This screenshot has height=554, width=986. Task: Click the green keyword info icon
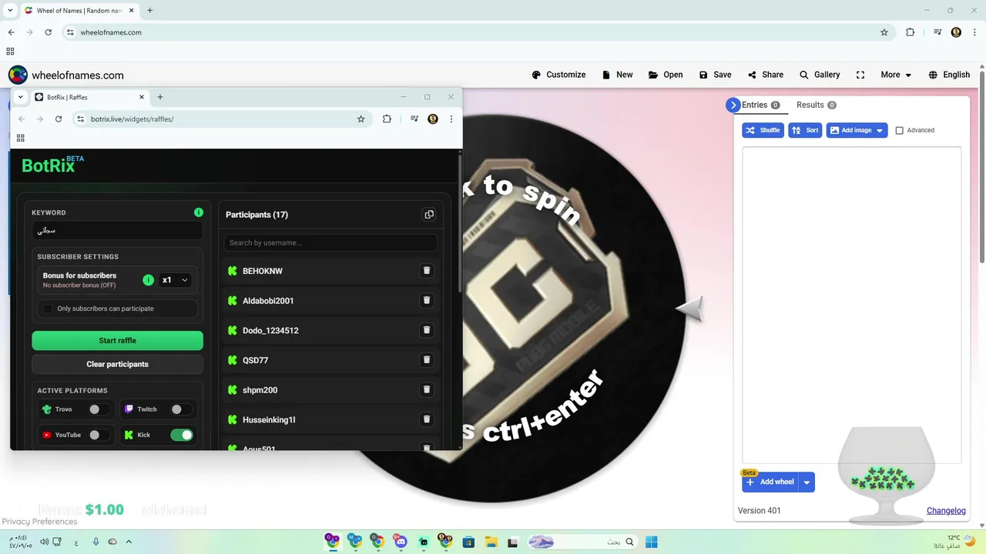[x=199, y=212]
